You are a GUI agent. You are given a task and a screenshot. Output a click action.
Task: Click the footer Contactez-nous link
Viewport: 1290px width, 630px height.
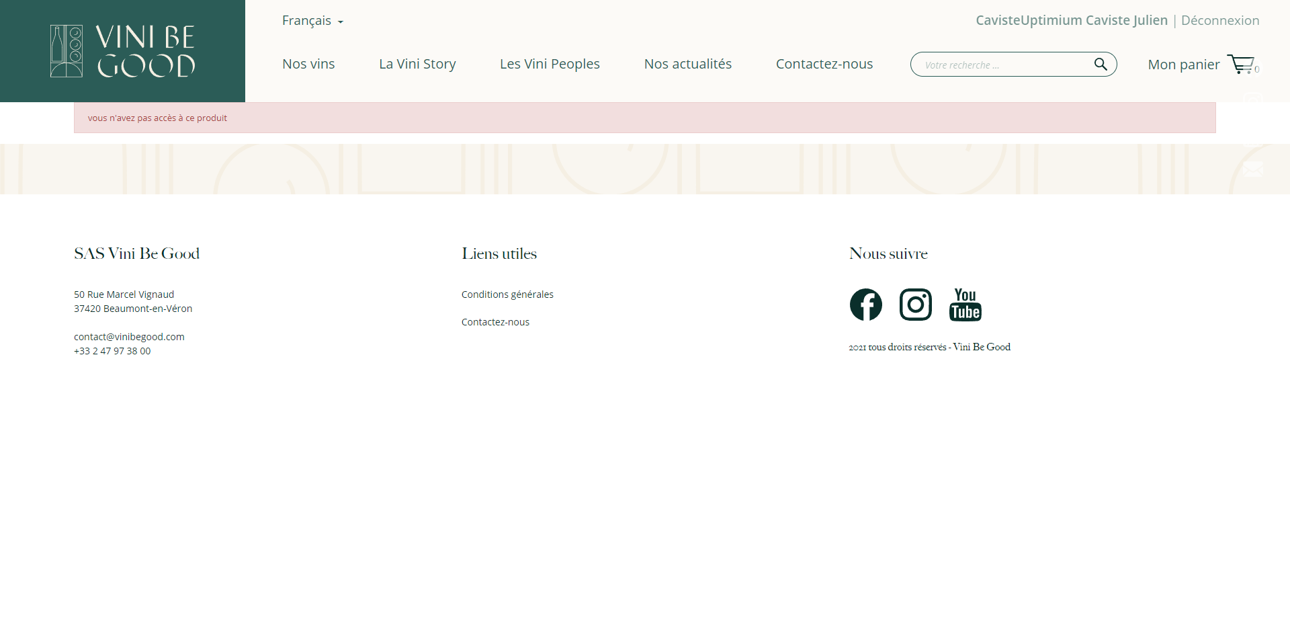coord(495,322)
